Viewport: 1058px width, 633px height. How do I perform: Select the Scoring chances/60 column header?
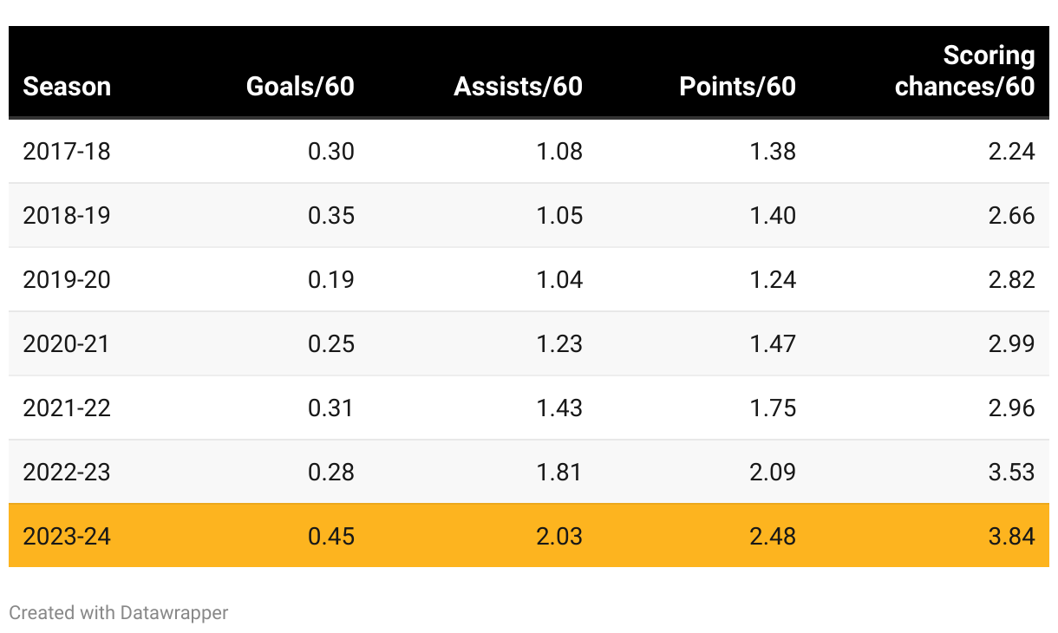[x=965, y=71]
